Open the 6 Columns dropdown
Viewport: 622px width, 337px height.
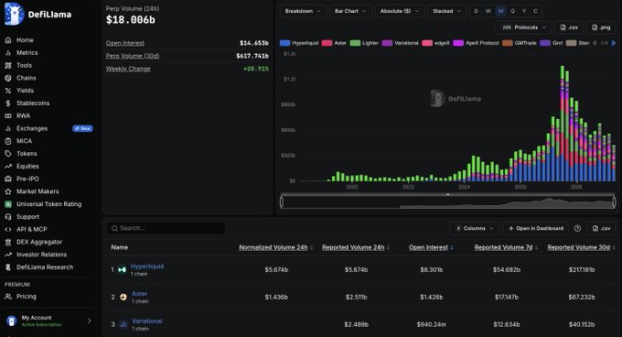coord(475,229)
